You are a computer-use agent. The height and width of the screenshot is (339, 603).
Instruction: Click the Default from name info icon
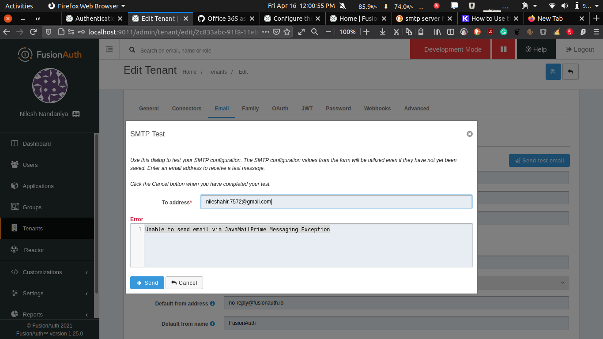click(x=212, y=324)
